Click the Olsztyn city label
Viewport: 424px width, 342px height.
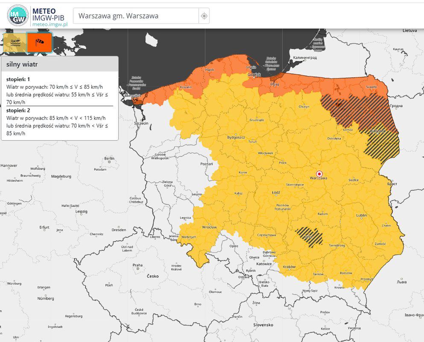point(304,107)
